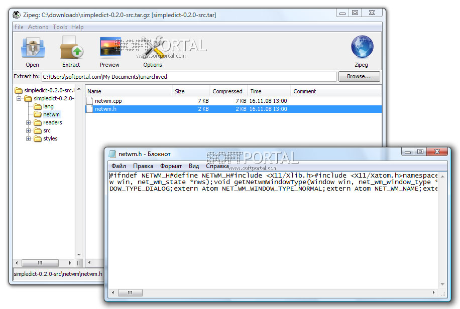Open the Help menu in Zipeg
The width and height of the screenshot is (460, 309).
[77, 27]
